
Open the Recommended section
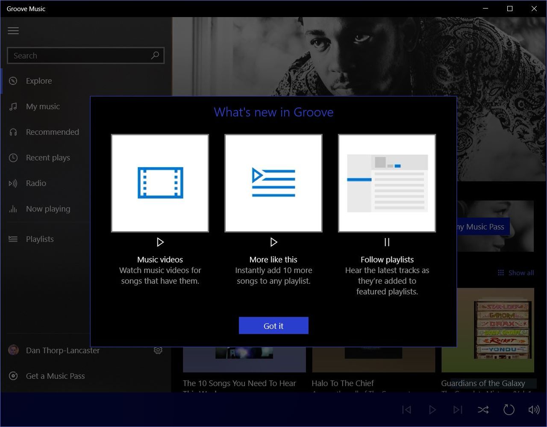coord(53,132)
